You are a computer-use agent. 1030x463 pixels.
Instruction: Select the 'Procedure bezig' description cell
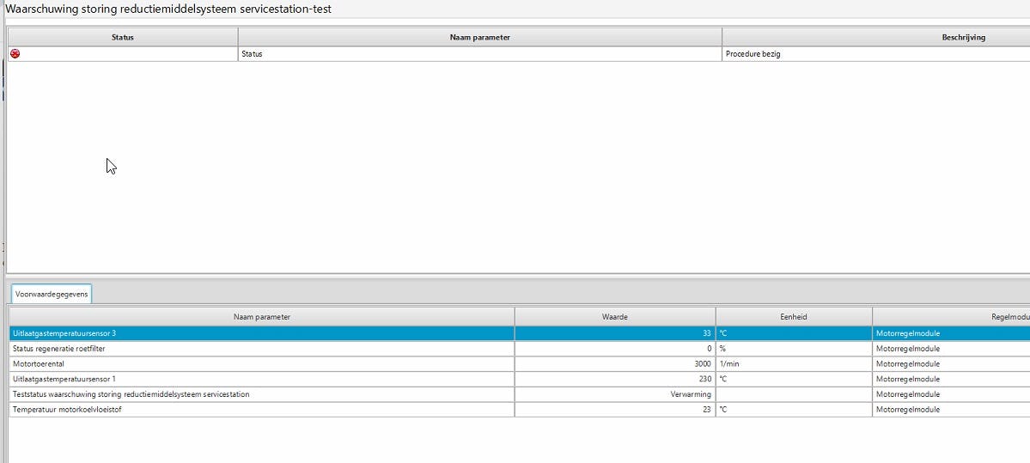click(x=753, y=53)
